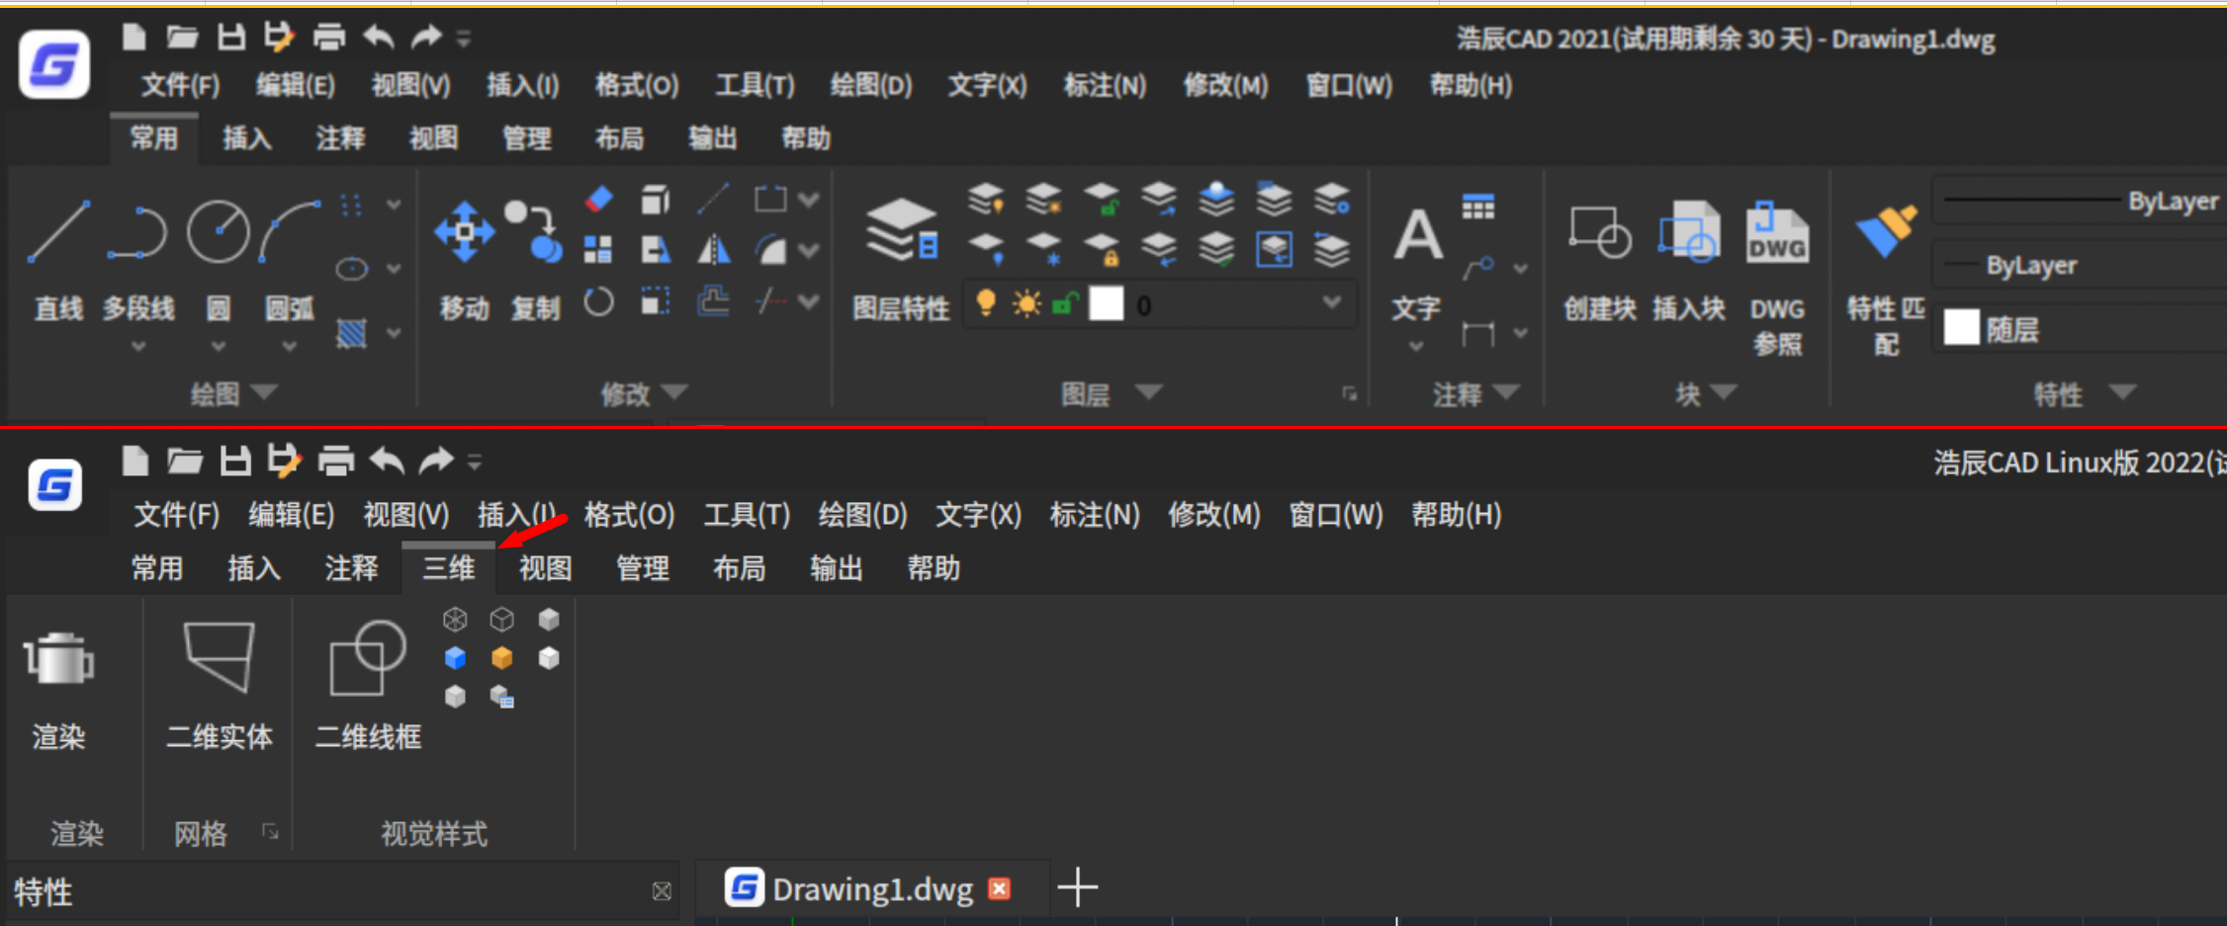Screen dimensions: 2227x926
Task: Open the 管理 ribbon tab in CAD 2021
Action: pos(526,138)
